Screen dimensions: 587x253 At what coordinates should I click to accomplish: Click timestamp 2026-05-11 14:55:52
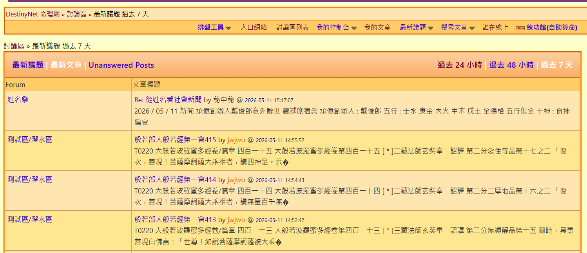(280, 140)
